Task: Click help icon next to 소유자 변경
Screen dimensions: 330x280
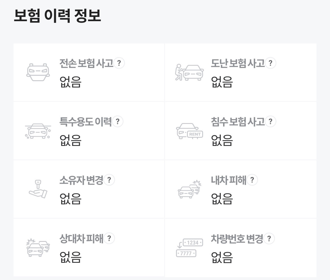Action: coord(109,180)
